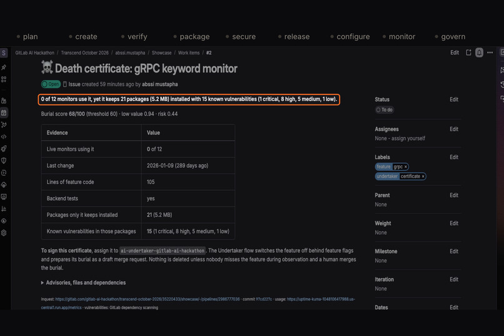
Task: Open the Build rocket icon in sidebar
Action: pos(4,148)
